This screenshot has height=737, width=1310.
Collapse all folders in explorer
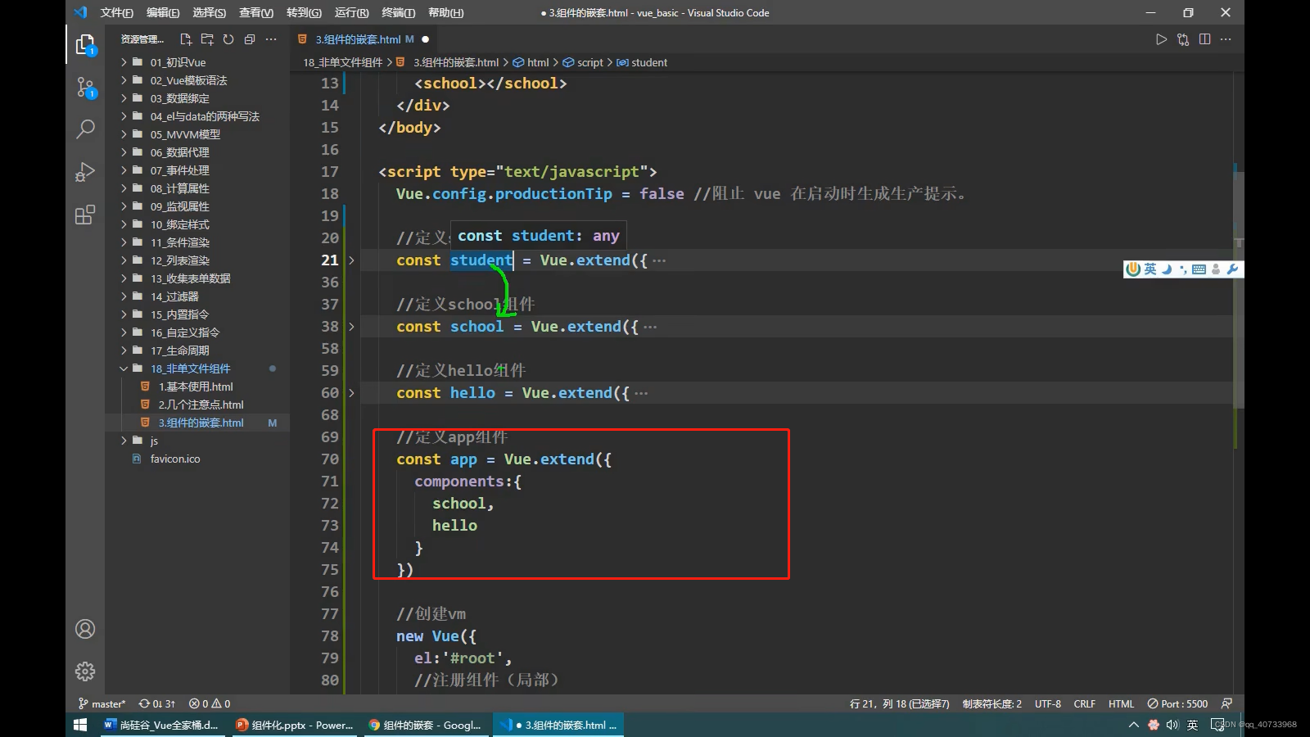(x=250, y=39)
